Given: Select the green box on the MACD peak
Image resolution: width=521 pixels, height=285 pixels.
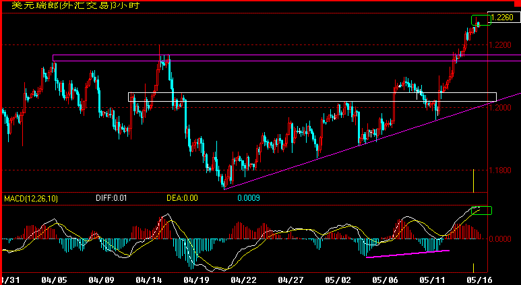Looking at the screenshot, I should [x=481, y=210].
